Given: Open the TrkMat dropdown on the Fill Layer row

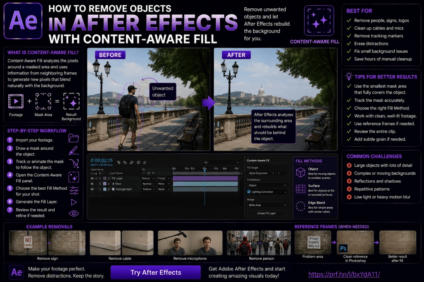Looking at the screenshot, I should coord(163,178).
